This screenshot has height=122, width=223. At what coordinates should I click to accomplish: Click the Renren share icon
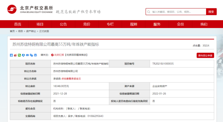tap(23, 55)
